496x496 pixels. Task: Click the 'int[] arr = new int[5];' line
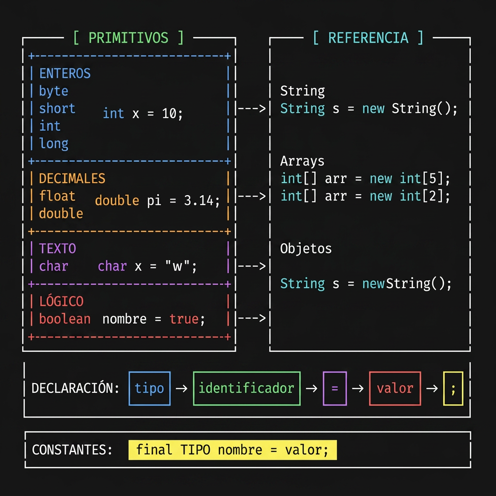(x=365, y=179)
